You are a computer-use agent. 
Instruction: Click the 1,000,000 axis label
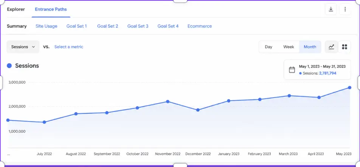point(17,131)
